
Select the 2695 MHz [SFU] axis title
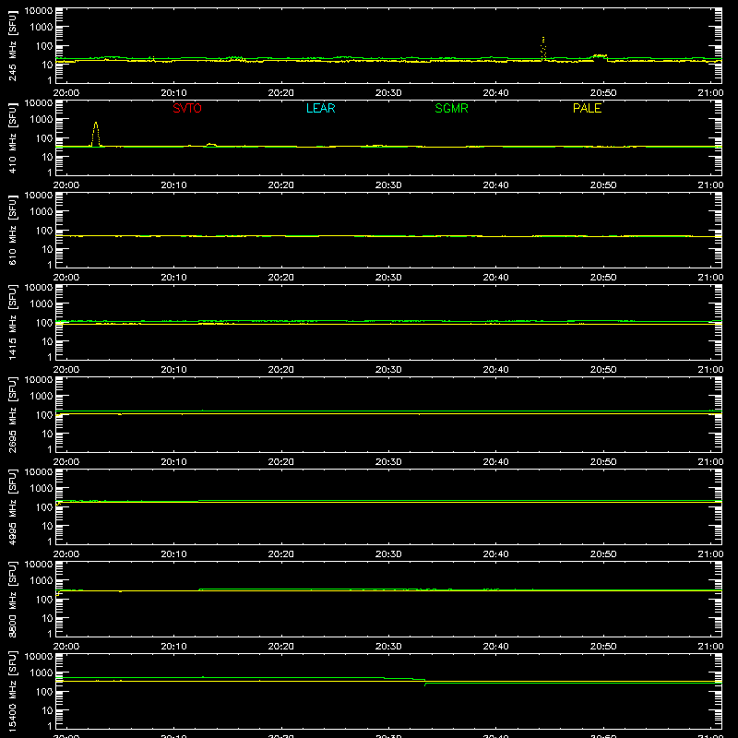coord(13,414)
